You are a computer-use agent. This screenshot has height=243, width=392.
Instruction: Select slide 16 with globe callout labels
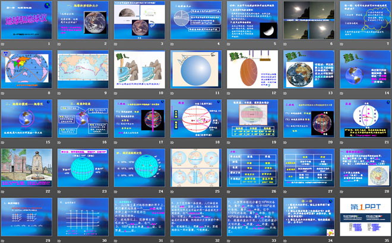pyautogui.click(x=83, y=119)
